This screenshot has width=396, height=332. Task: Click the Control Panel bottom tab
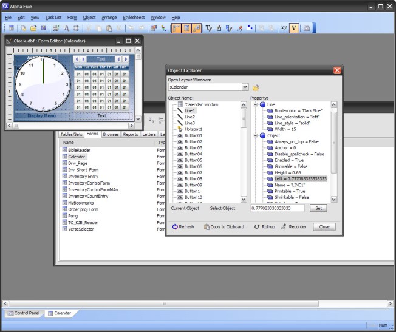(x=24, y=313)
